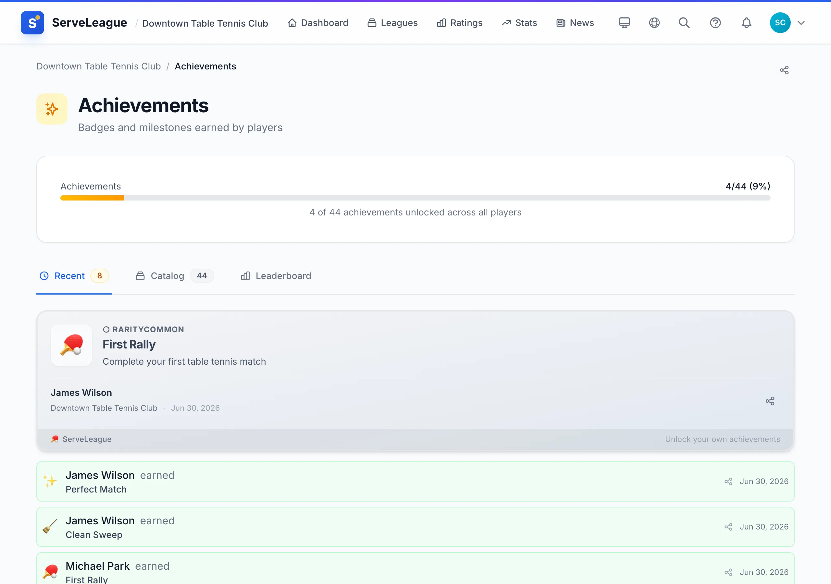Click the Leaderboard tab chart icon
This screenshot has height=584, width=831.
(245, 276)
